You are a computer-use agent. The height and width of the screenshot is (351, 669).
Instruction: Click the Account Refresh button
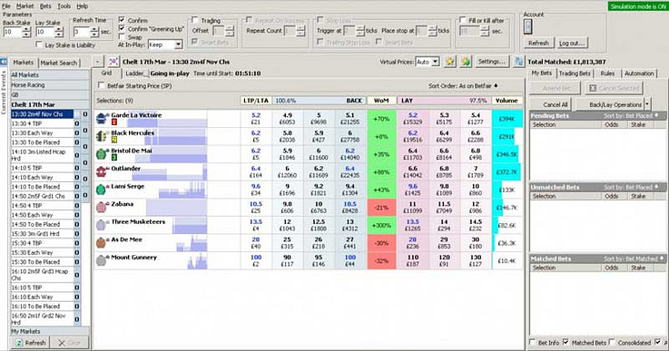[x=538, y=43]
